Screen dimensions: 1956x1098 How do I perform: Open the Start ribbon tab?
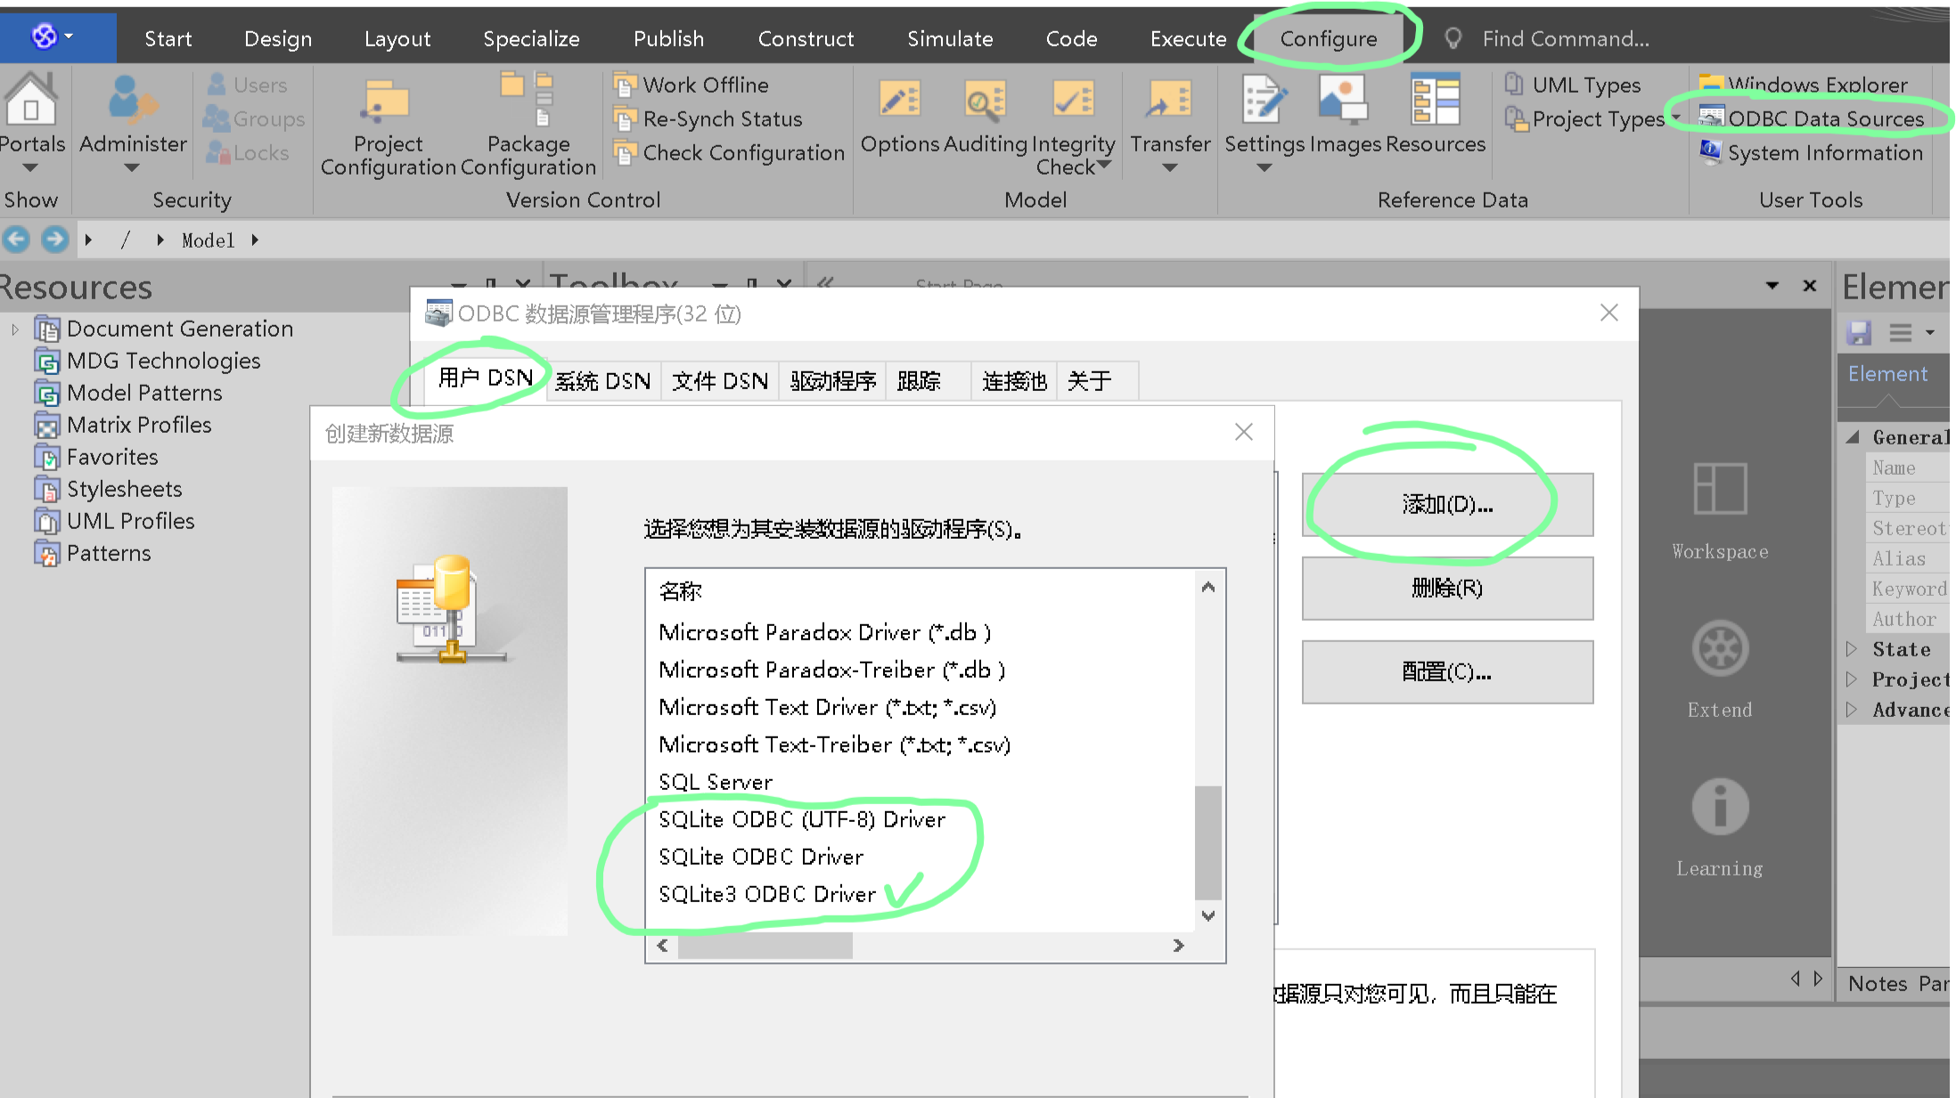click(x=168, y=38)
